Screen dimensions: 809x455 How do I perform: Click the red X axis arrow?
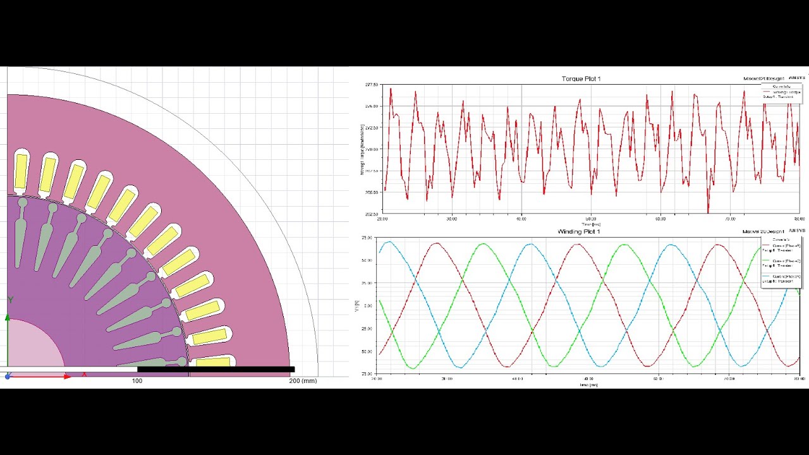(x=67, y=376)
